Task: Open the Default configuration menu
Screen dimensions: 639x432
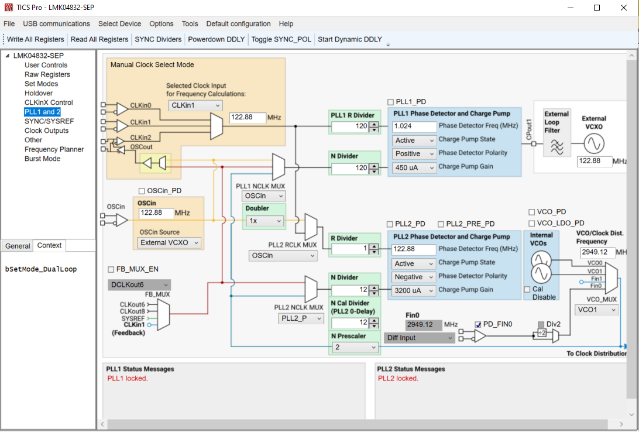Action: [x=238, y=23]
